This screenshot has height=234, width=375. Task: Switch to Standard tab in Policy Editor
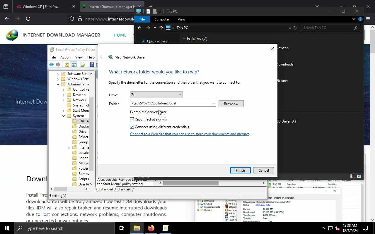(124, 189)
